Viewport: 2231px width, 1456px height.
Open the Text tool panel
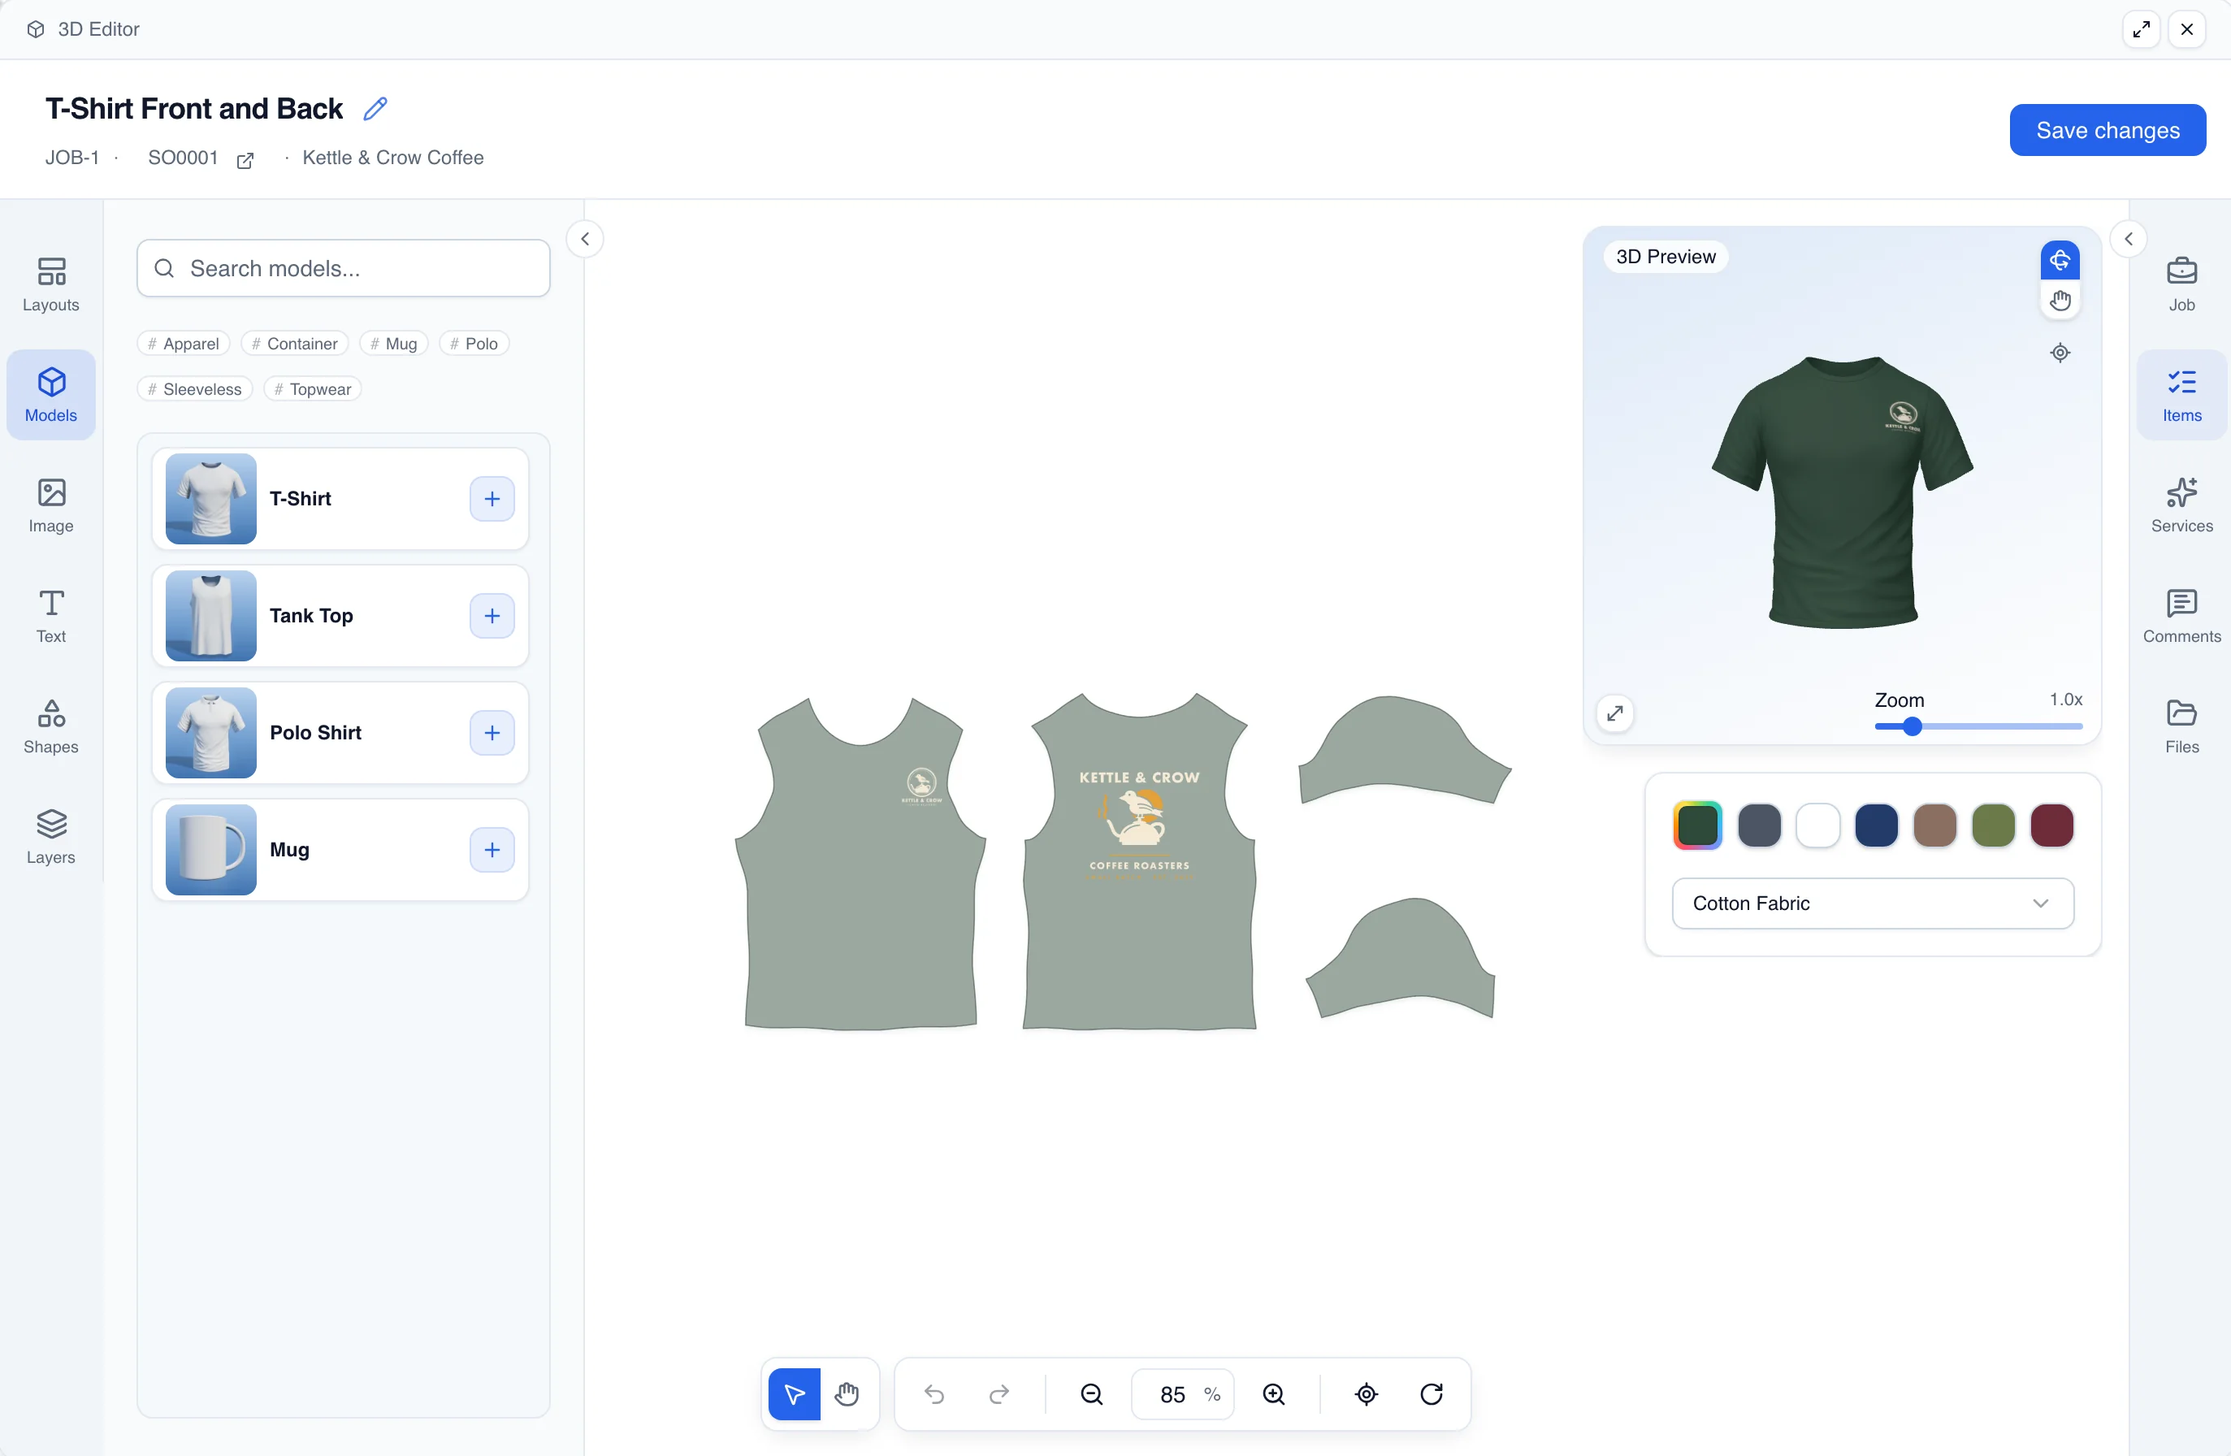(x=50, y=616)
